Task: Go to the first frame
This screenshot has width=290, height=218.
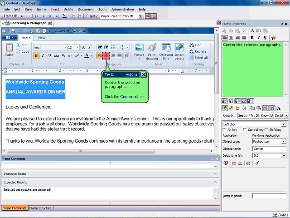Action: click(37, 16)
